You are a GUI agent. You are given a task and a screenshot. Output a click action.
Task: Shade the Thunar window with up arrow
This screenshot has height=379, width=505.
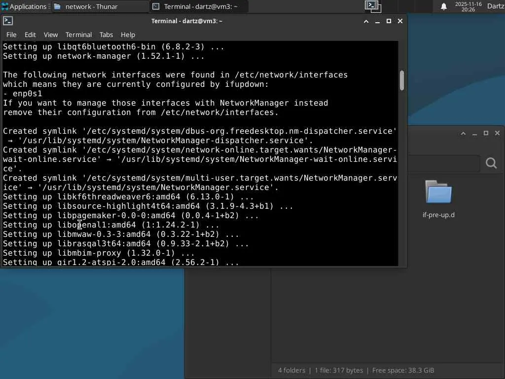[x=463, y=133]
